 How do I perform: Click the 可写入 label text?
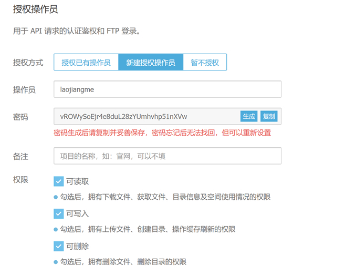77,214
